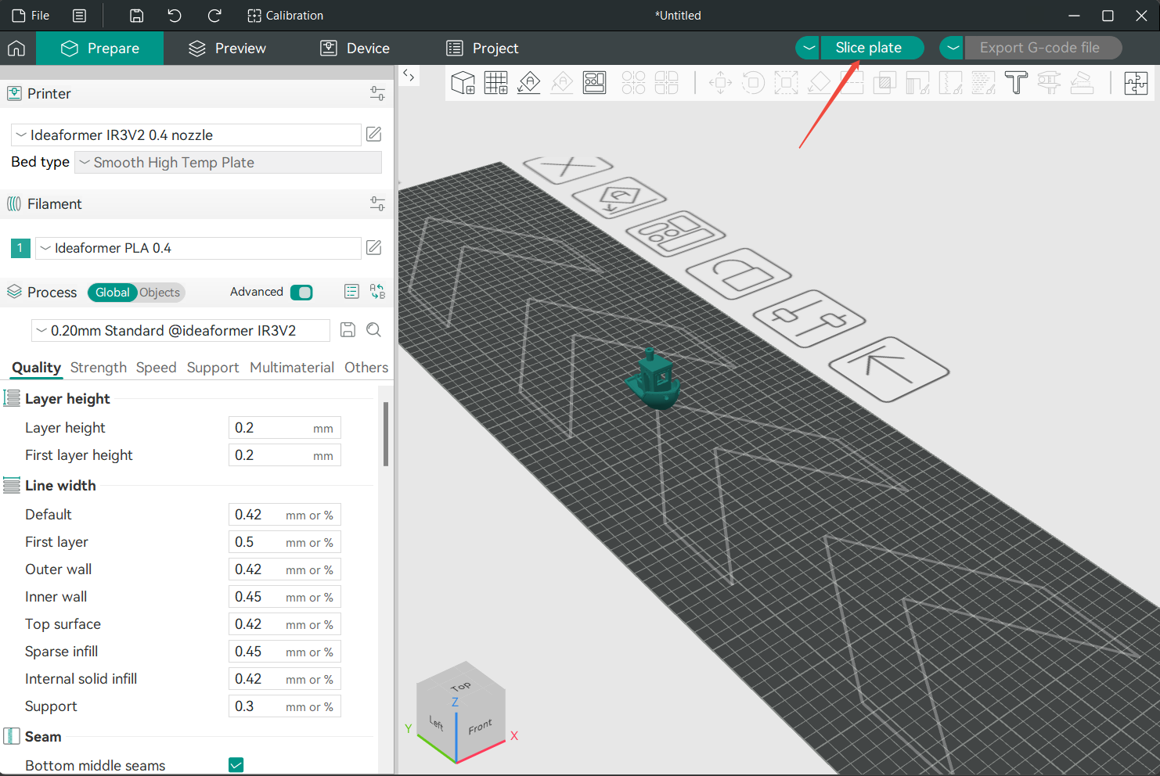Save the current process preset
The height and width of the screenshot is (776, 1160).
click(348, 330)
